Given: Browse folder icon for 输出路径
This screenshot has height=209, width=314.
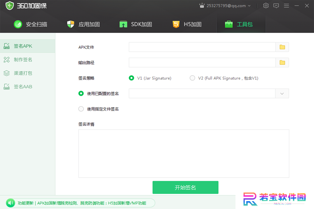Looking at the screenshot, I should click(x=282, y=63).
